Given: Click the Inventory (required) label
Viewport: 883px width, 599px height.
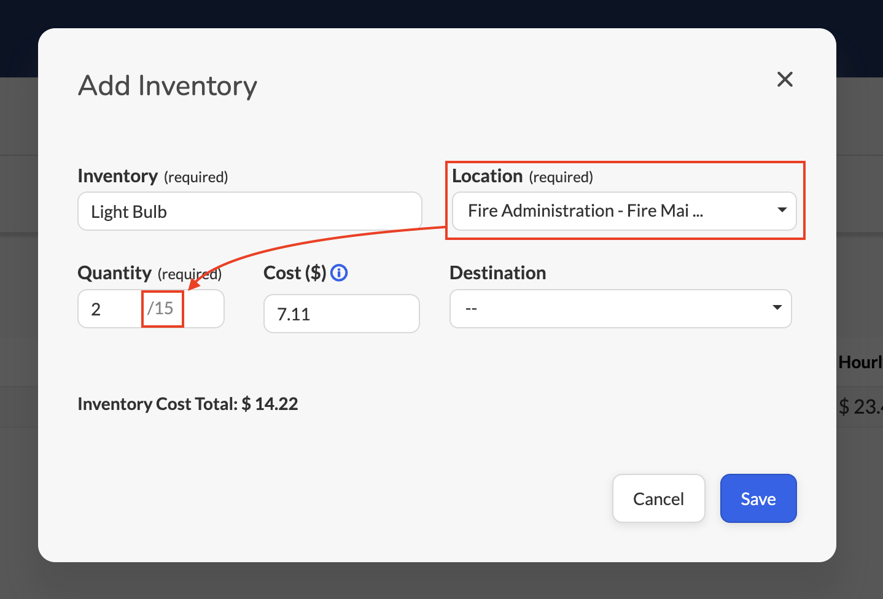Looking at the screenshot, I should pos(153,176).
